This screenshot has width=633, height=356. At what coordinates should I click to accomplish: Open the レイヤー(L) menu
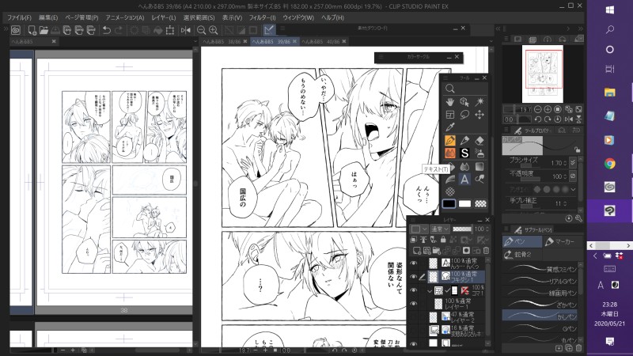tap(164, 17)
